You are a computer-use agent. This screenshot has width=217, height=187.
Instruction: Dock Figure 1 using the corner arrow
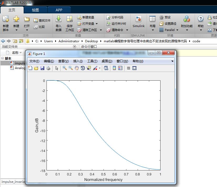click(x=172, y=61)
